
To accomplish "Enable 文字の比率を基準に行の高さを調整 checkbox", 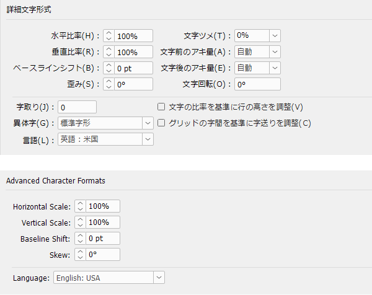I will coord(161,107).
